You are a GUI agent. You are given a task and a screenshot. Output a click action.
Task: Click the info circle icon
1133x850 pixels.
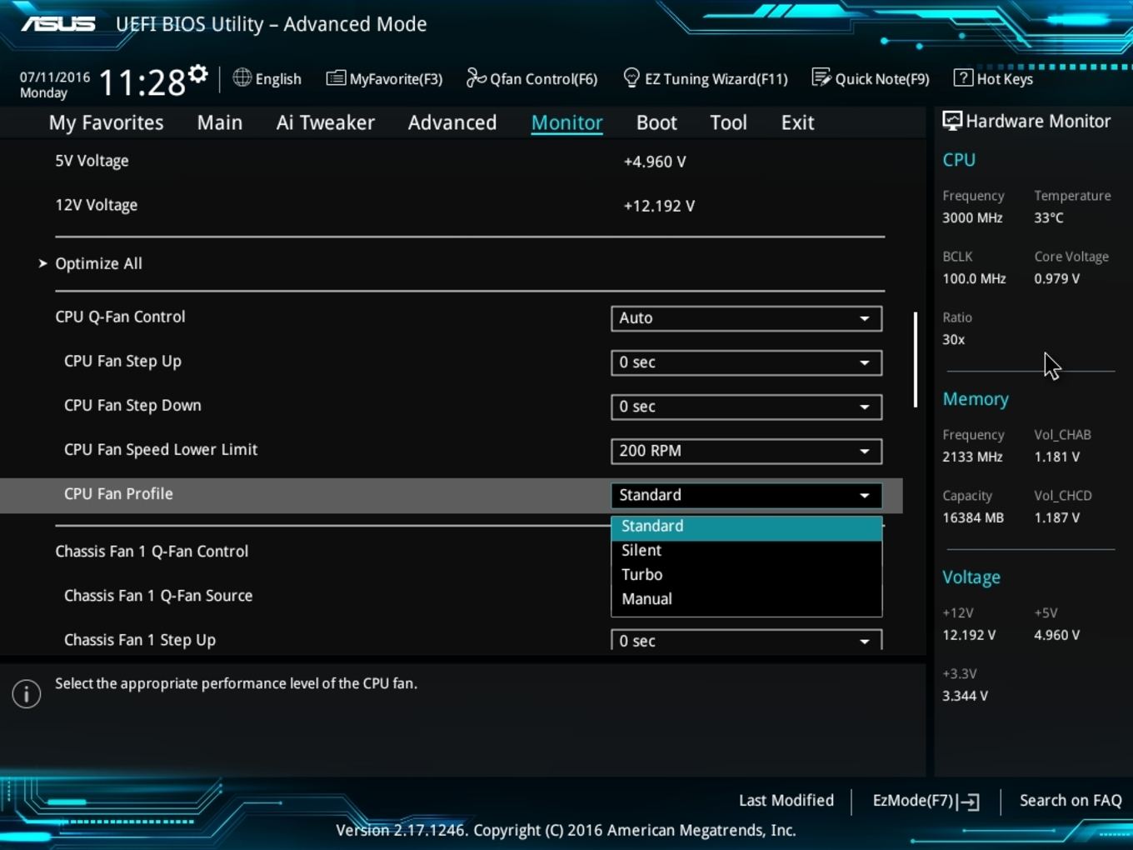27,693
